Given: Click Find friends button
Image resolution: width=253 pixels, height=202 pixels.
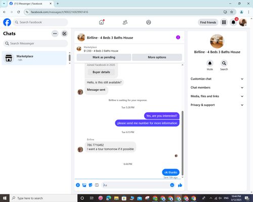Looking at the screenshot, I should 208,22.
